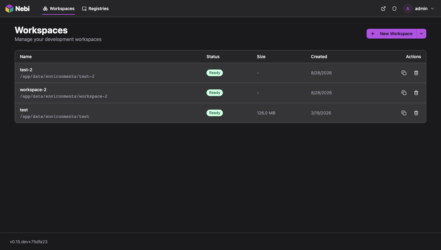Open the external link icon in header
Image resolution: width=441 pixels, height=250 pixels.
pyautogui.click(x=383, y=9)
